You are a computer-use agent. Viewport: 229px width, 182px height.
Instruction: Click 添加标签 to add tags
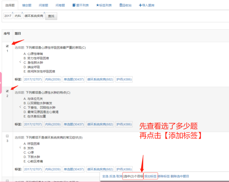coord(150,177)
